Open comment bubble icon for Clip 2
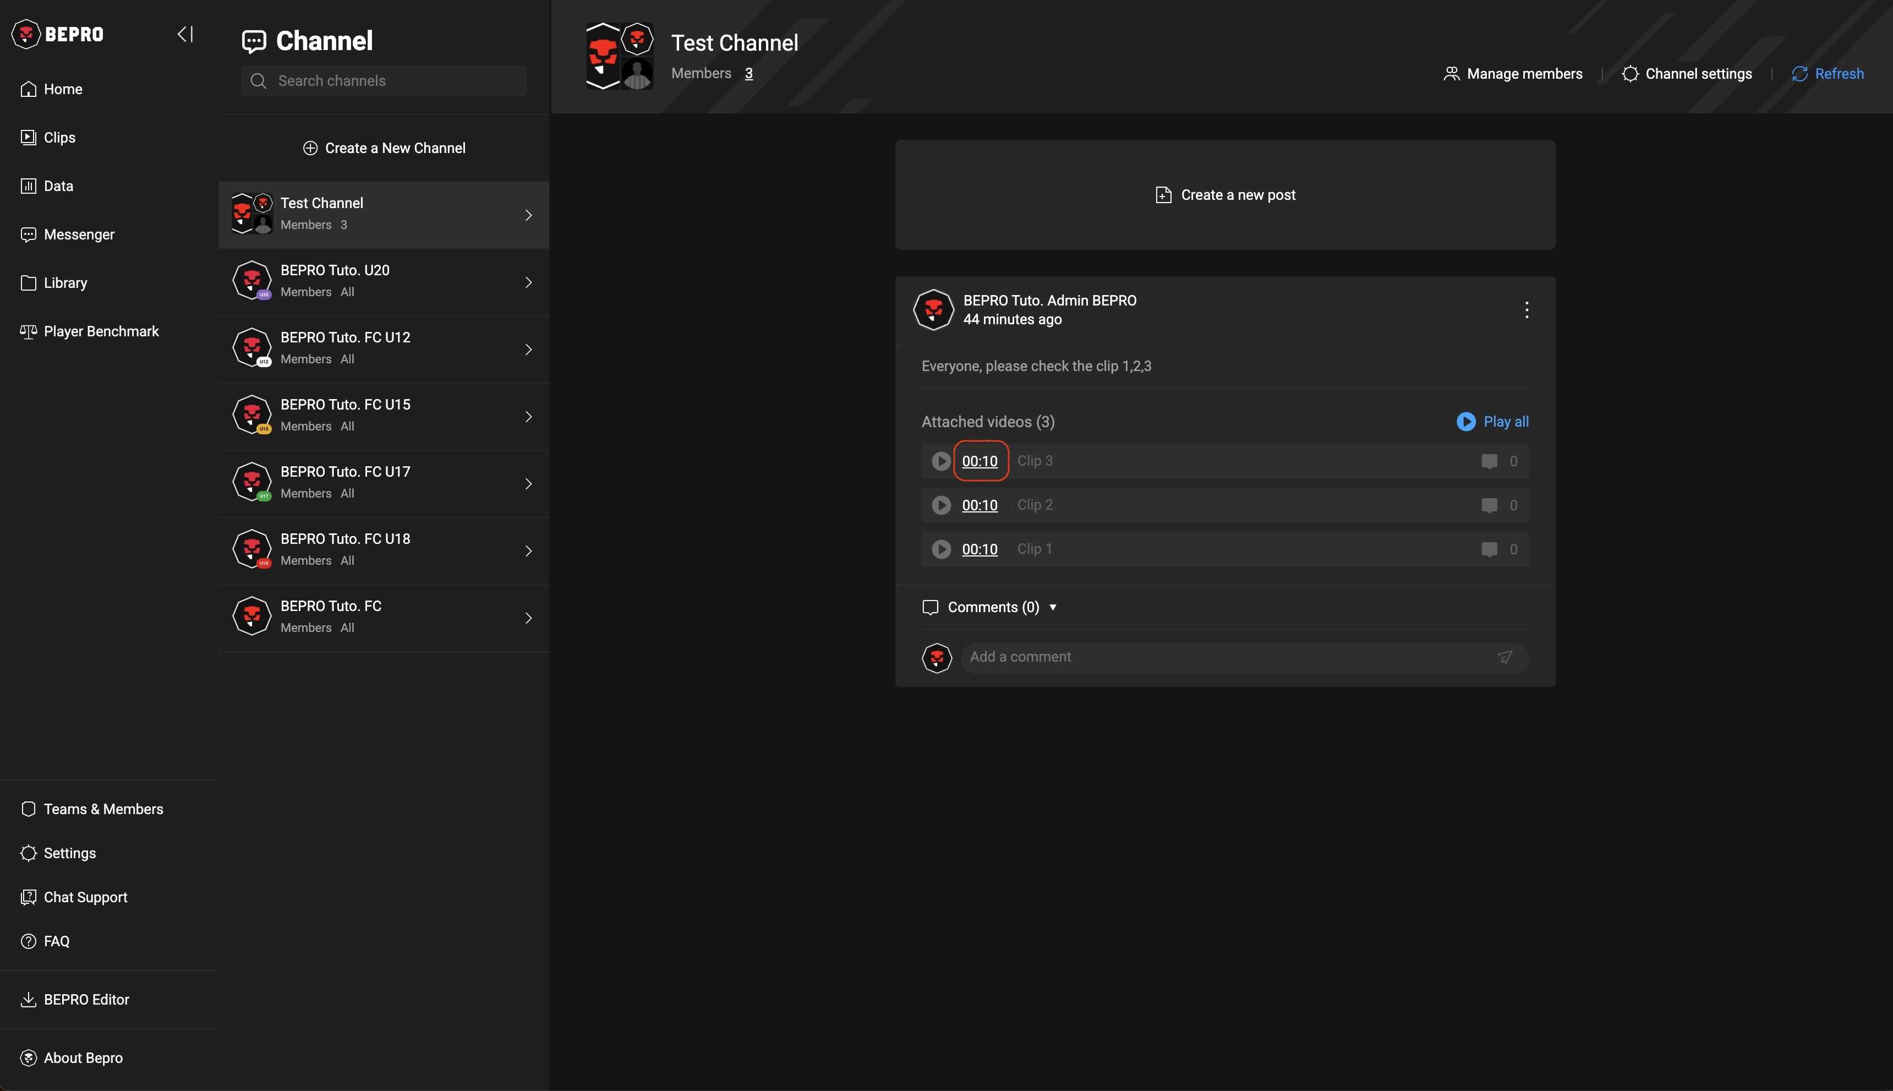The height and width of the screenshot is (1091, 1893). (1489, 505)
